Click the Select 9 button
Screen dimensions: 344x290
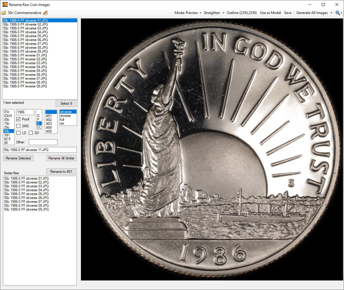[x=66, y=104]
